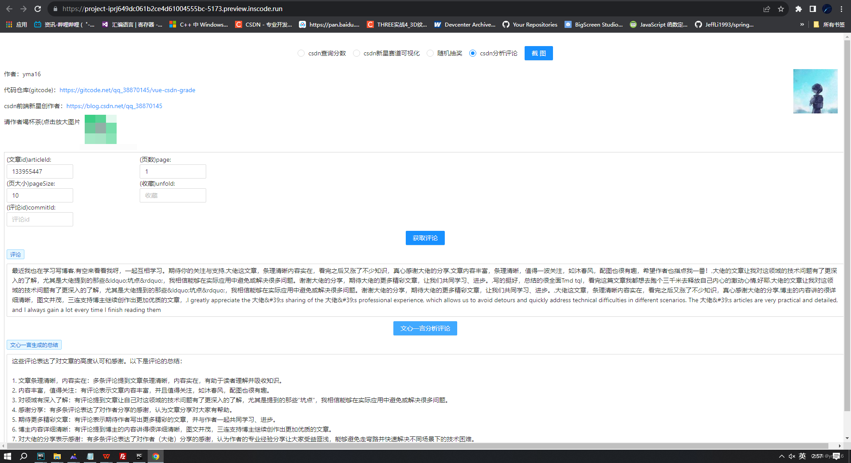
Task: Open the Chrome three-dot menu
Action: [841, 9]
